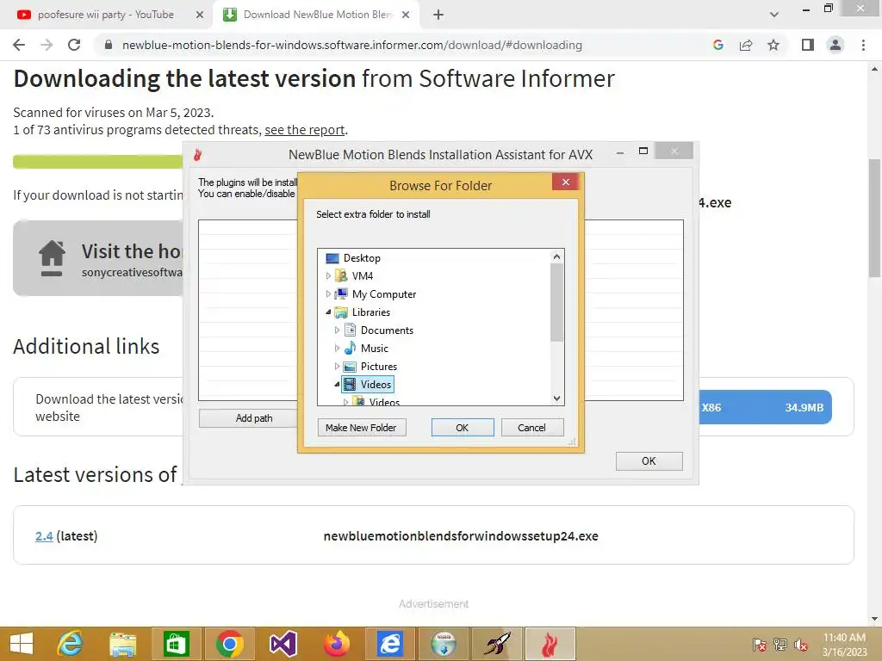This screenshot has height=661, width=882.
Task: Go forward in Chrome
Action: pos(47,45)
